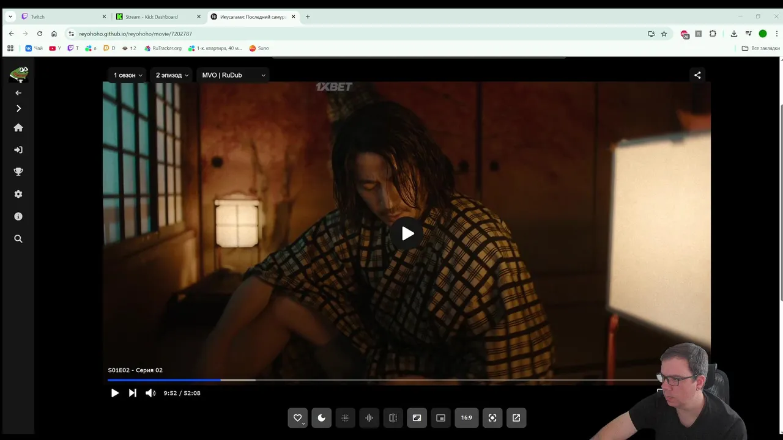Click the frog logo in sidebar
Screen dimensions: 783x440
pos(19,74)
